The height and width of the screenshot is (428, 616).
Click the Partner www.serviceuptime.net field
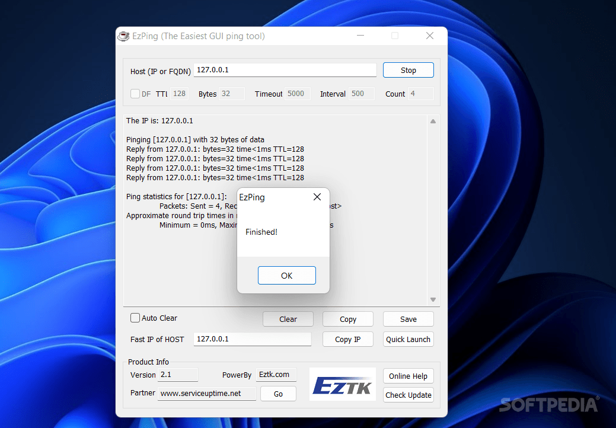coord(207,393)
